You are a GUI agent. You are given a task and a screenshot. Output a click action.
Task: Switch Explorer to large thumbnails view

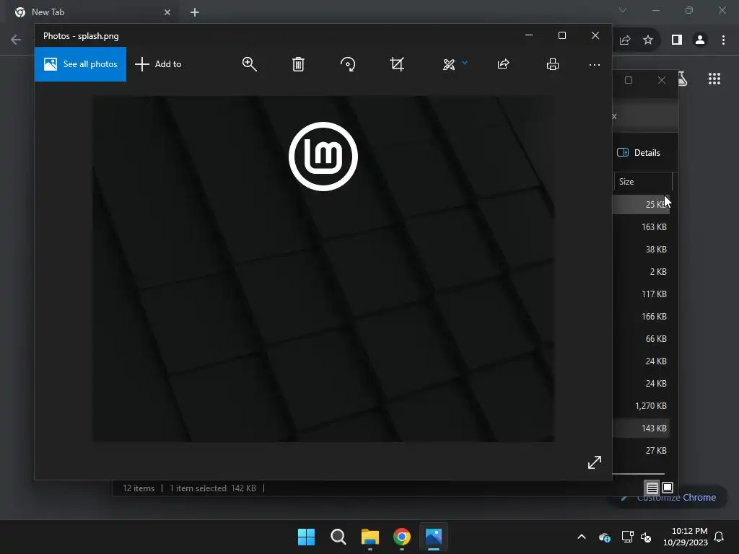click(668, 488)
